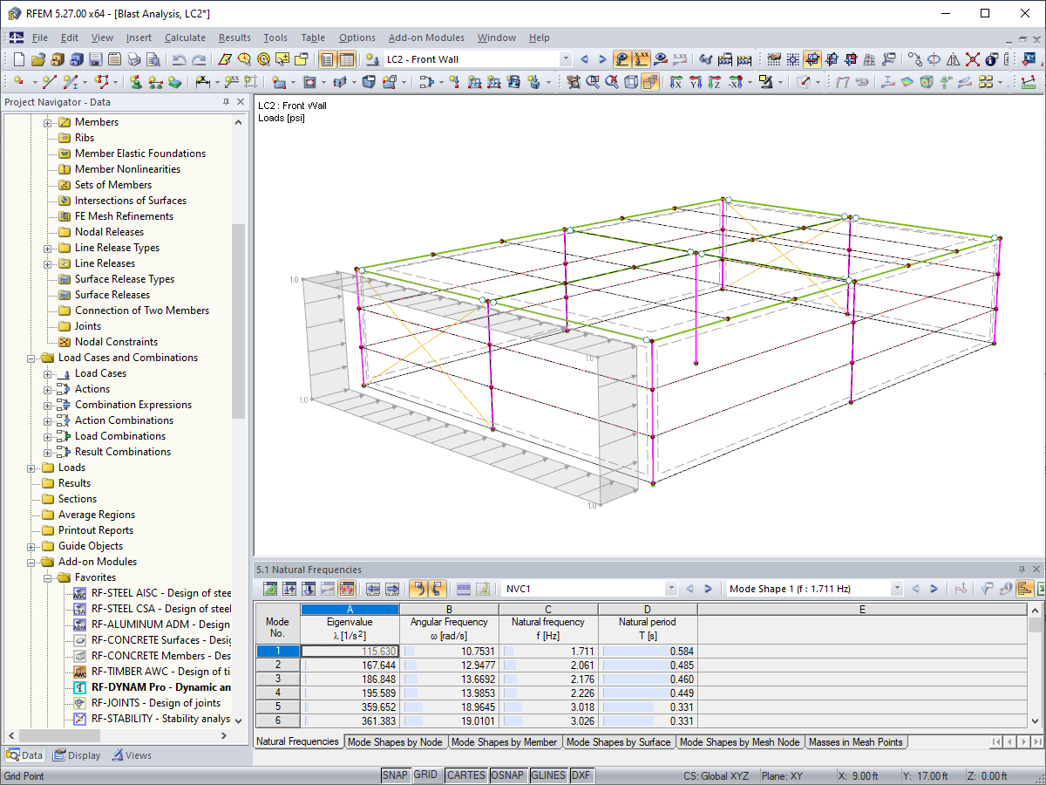Image resolution: width=1046 pixels, height=785 pixels.
Task: Click the eigenvalue cell 115.630
Action: click(x=350, y=652)
